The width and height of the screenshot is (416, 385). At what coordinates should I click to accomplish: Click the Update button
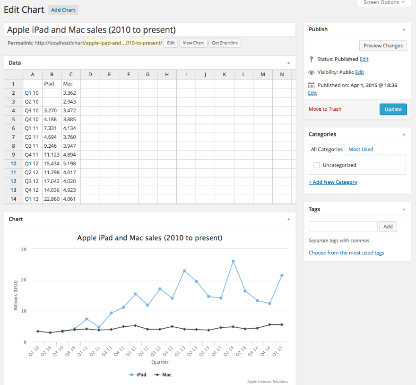click(x=393, y=109)
